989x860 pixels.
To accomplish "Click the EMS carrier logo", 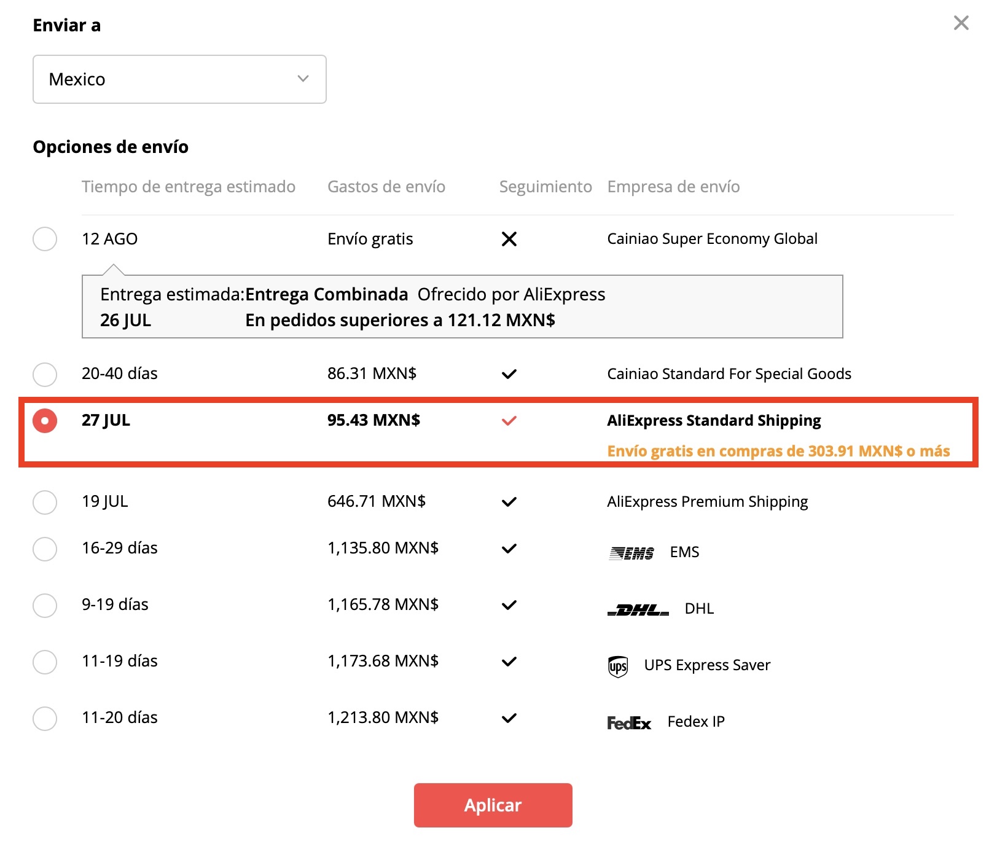I will coord(631,553).
